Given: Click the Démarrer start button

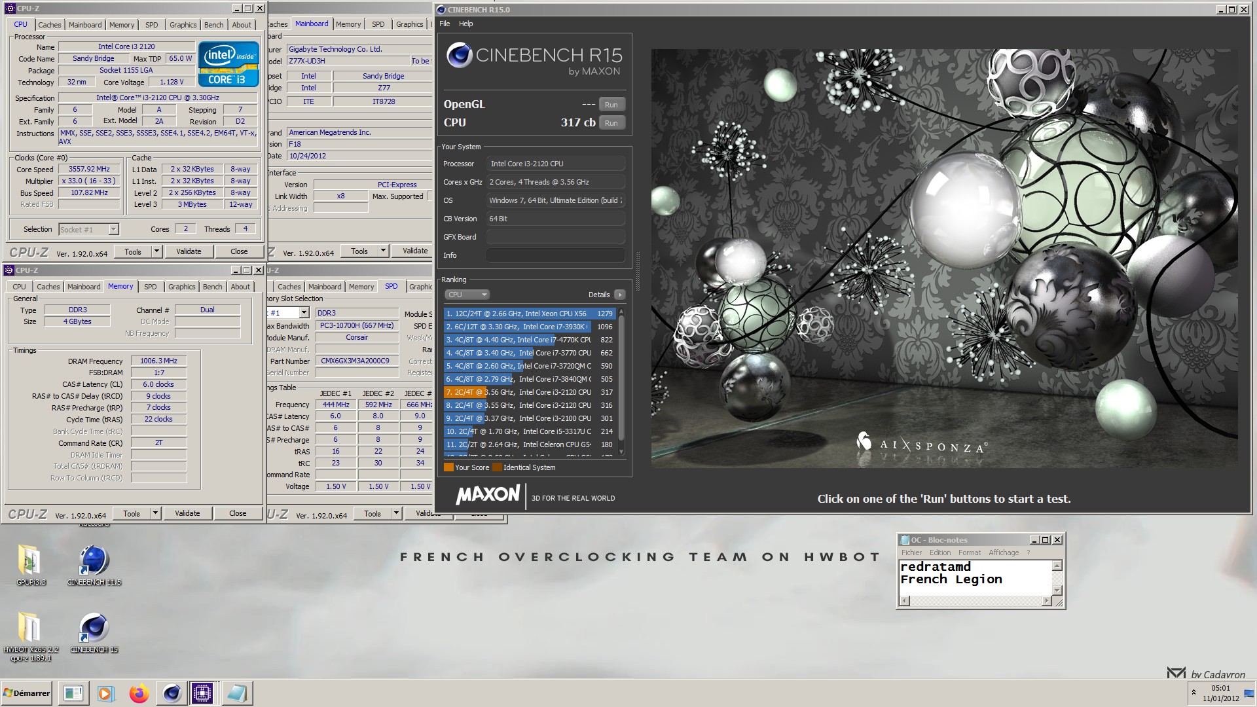Looking at the screenshot, I should (x=27, y=693).
